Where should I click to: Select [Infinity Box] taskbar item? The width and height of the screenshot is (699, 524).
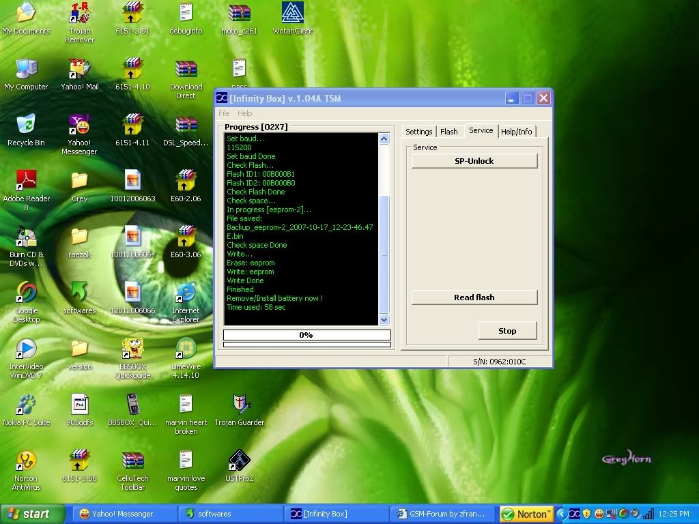[x=337, y=514]
